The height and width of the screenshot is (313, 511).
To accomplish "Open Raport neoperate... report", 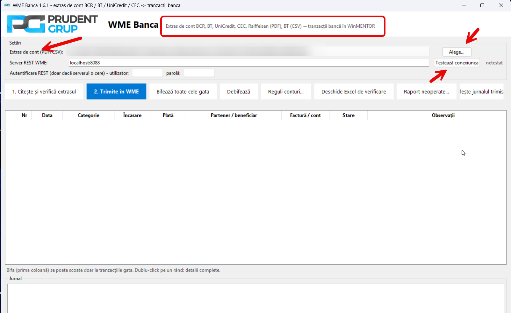I will click(x=426, y=92).
